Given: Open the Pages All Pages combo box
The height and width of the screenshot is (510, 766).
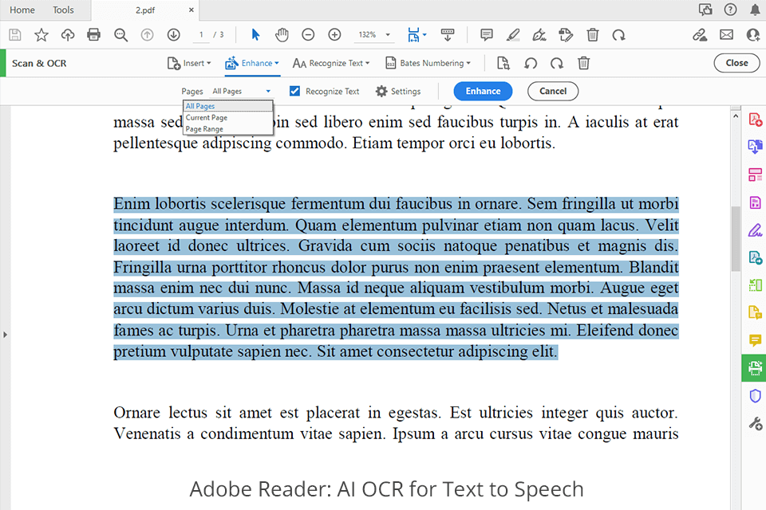Looking at the screenshot, I should (241, 92).
